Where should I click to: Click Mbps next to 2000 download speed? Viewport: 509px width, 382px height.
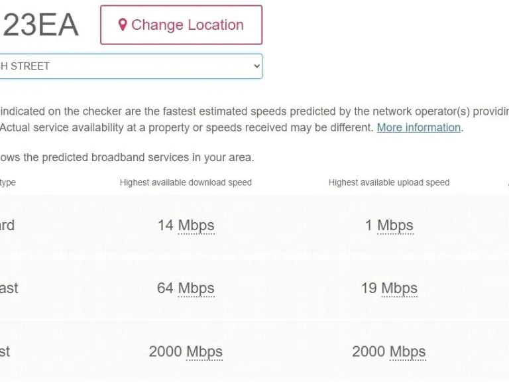coord(204,351)
